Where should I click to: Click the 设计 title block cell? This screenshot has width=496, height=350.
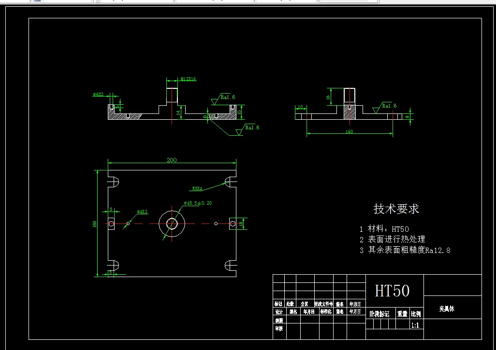(x=278, y=312)
